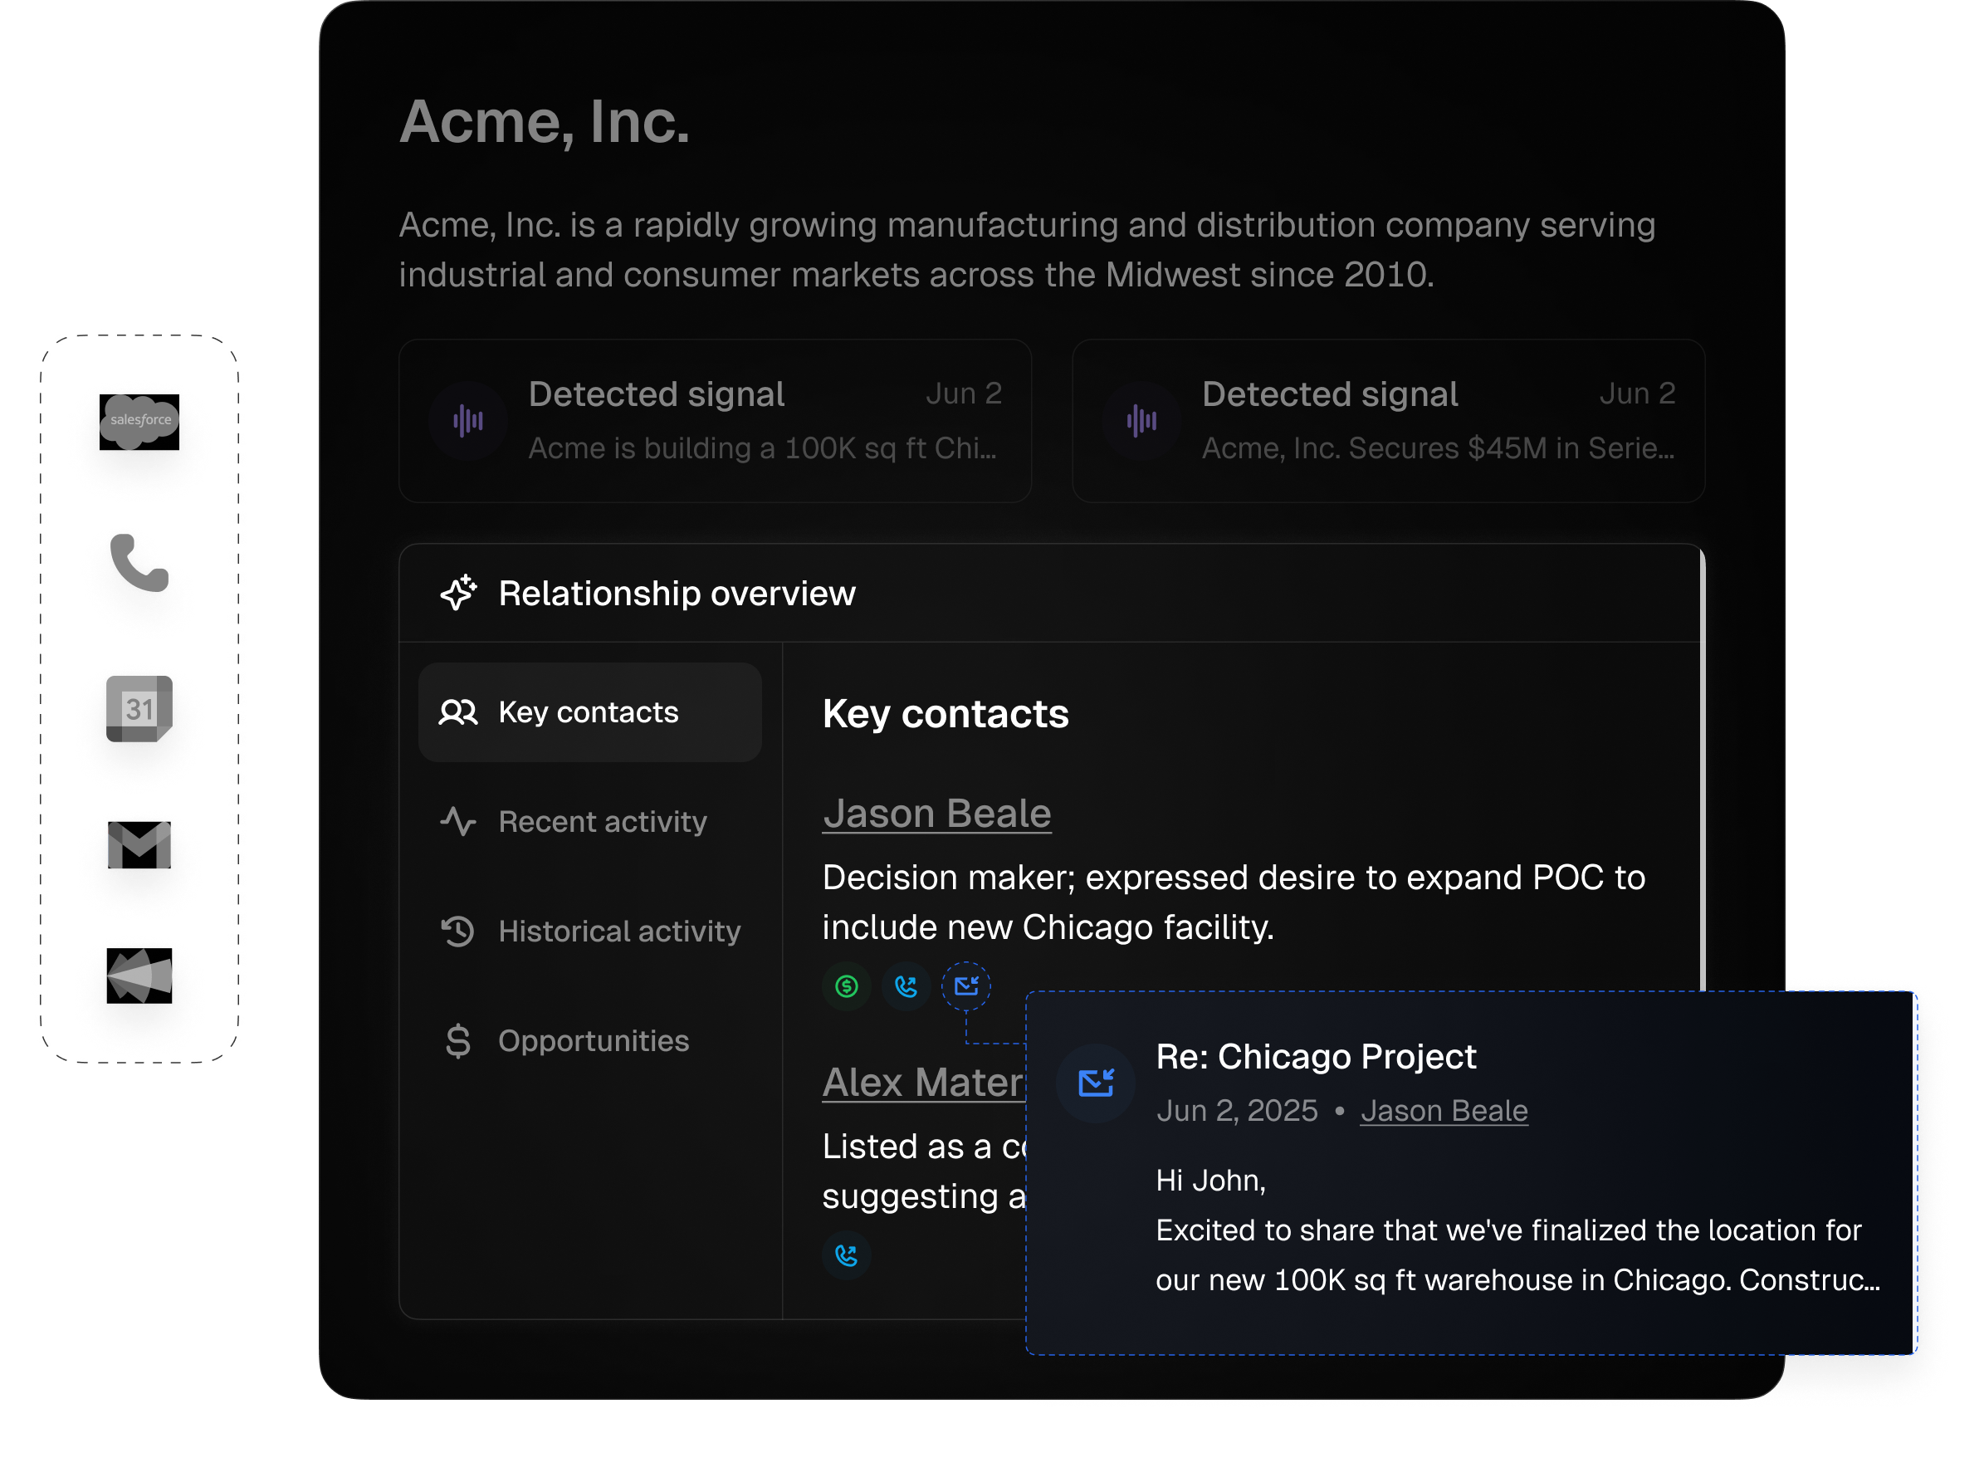
Task: Open the inbound email icon for Jason Beale
Action: pos(967,986)
